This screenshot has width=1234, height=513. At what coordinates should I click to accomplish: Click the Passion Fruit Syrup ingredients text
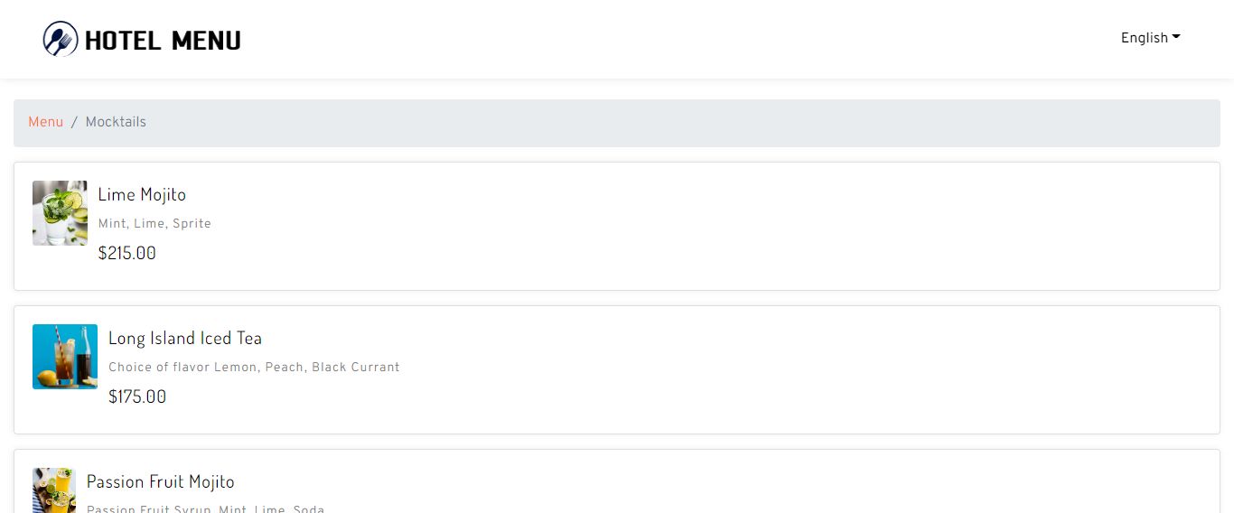[205, 508]
